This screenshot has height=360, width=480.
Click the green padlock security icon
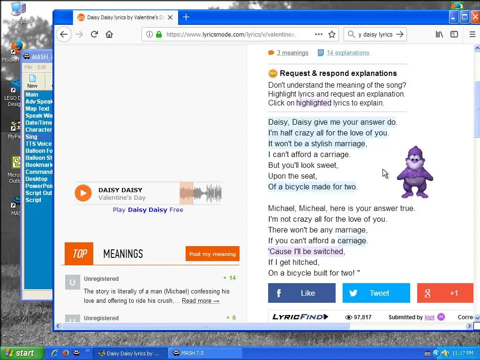158,34
